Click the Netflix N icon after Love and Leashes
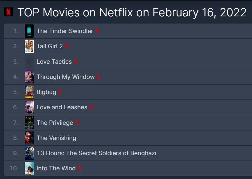 [91, 107]
